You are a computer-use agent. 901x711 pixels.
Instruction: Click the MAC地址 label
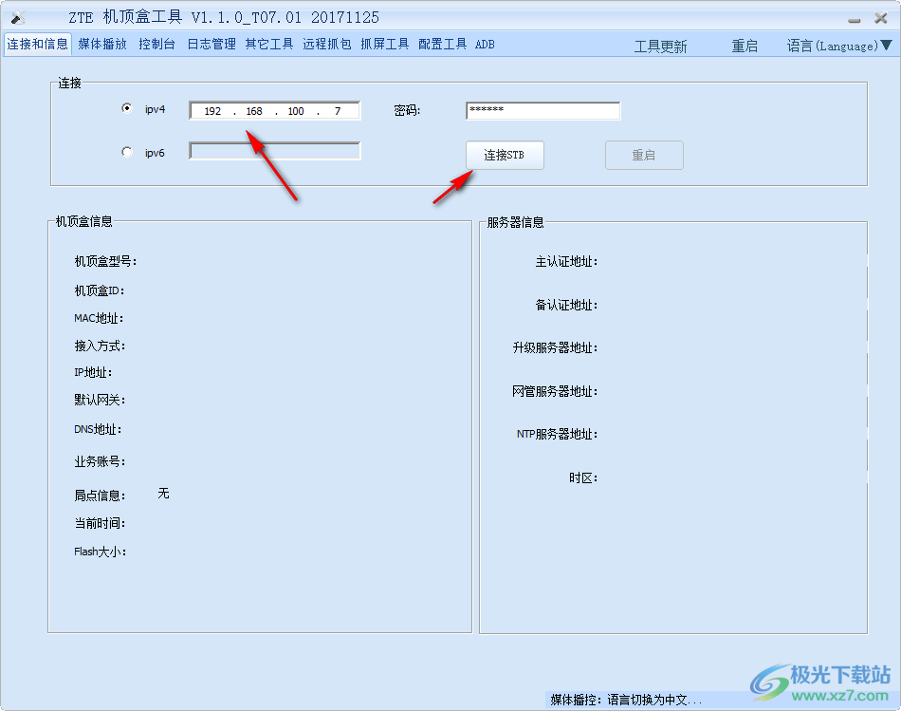click(x=99, y=318)
